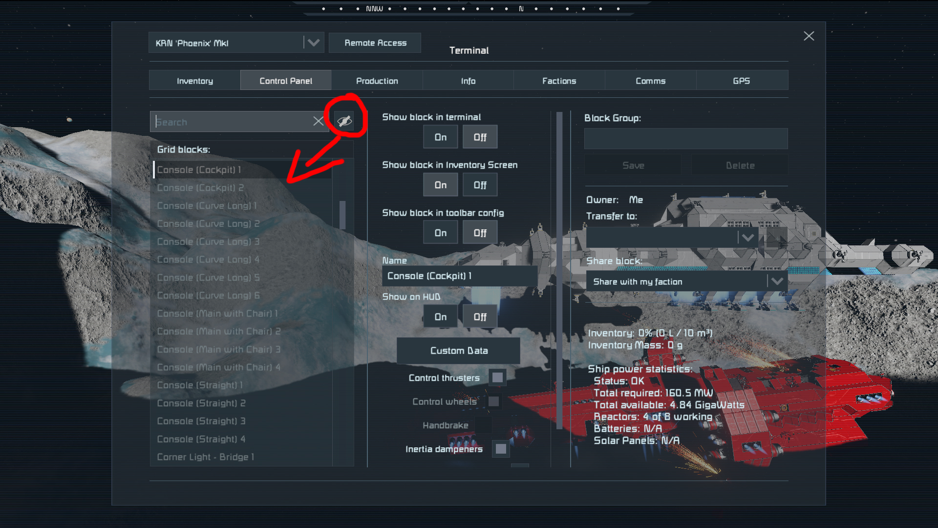Toggle the Control thrusters checkbox

[x=497, y=377]
